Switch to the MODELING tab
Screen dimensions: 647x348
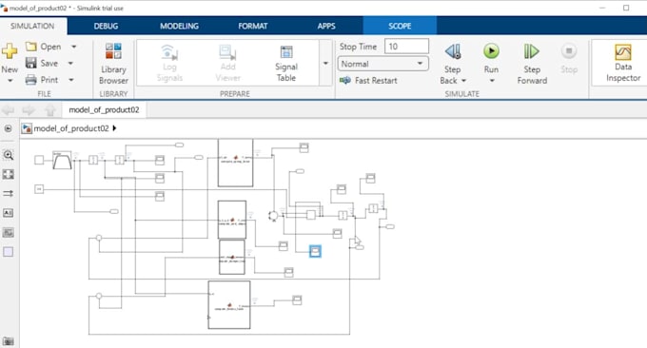(179, 26)
